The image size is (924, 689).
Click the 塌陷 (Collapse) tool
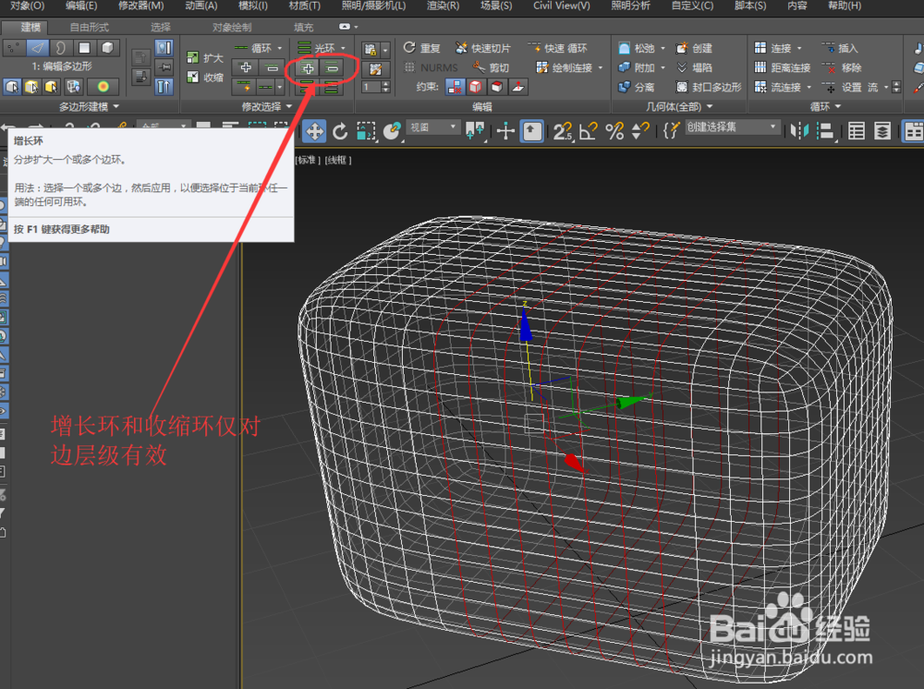pos(696,67)
